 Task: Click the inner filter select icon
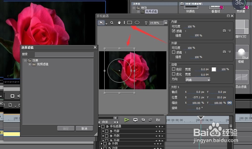224,31
